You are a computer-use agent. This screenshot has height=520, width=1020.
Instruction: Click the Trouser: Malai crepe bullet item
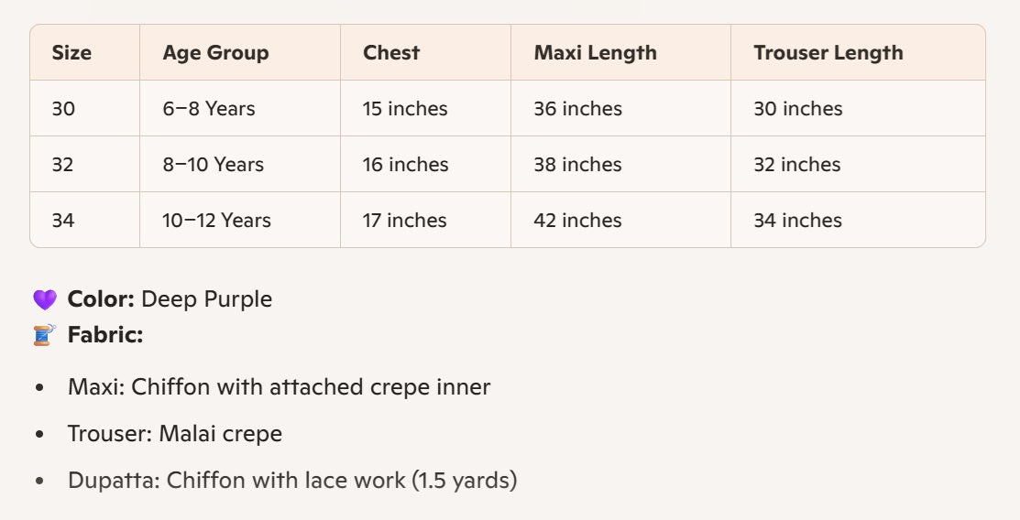(x=174, y=433)
